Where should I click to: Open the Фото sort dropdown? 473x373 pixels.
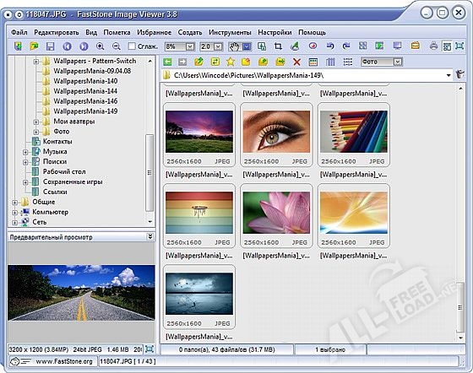tap(398, 62)
